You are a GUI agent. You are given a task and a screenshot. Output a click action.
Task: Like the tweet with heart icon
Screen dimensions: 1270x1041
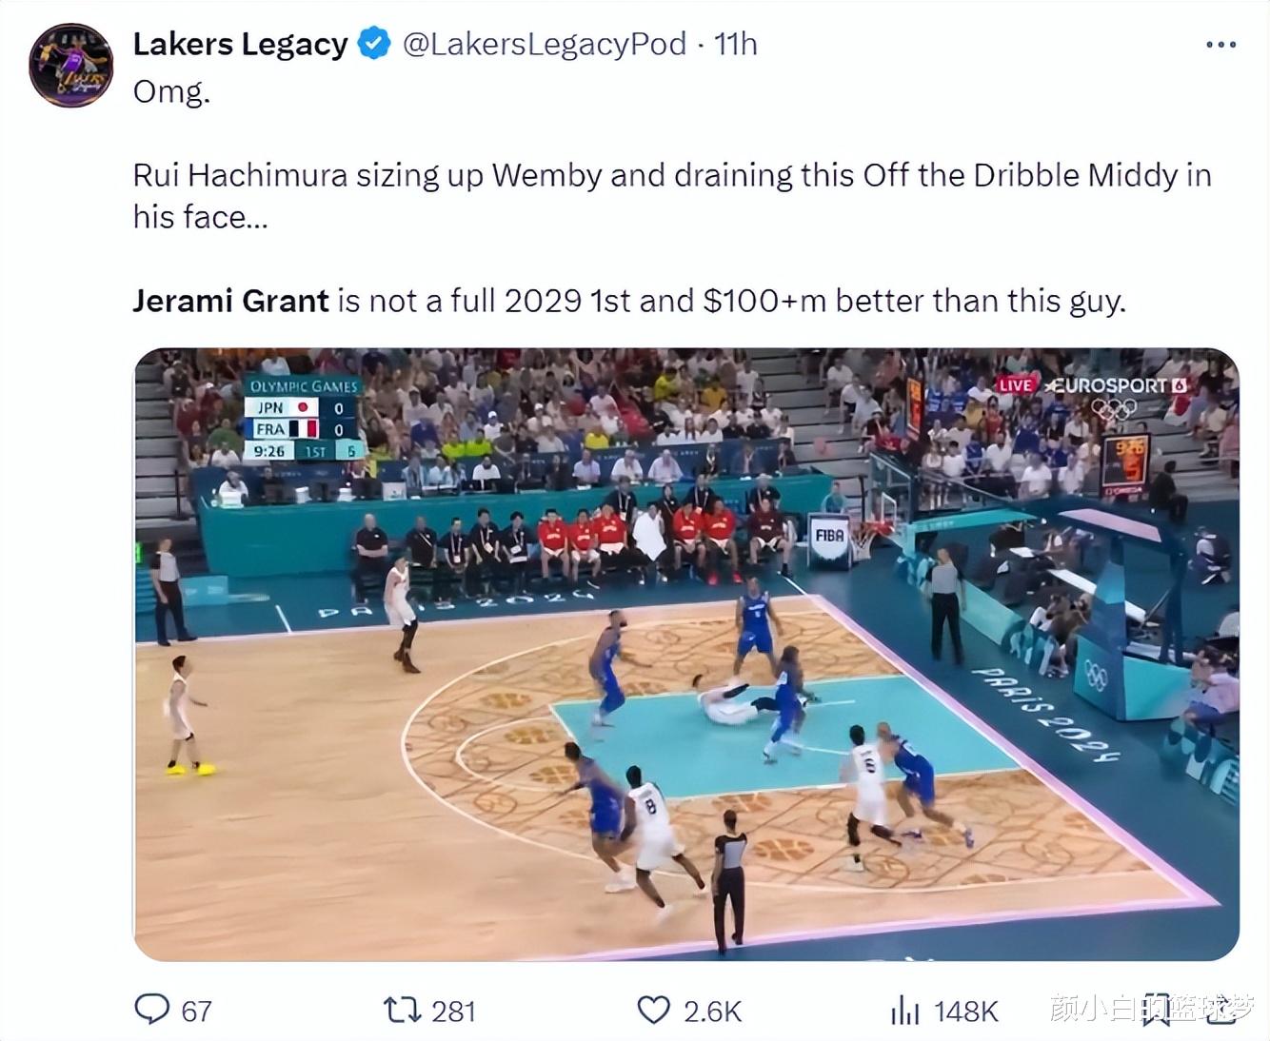[x=653, y=1010]
